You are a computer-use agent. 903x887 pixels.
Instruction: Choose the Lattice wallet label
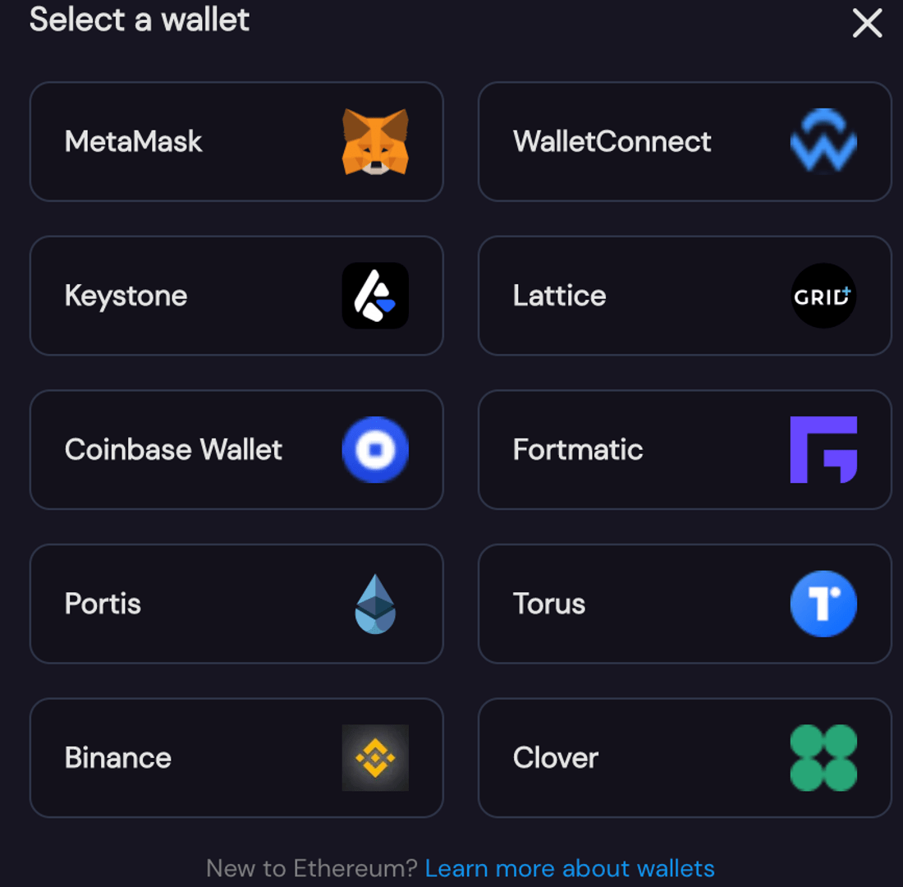[559, 296]
